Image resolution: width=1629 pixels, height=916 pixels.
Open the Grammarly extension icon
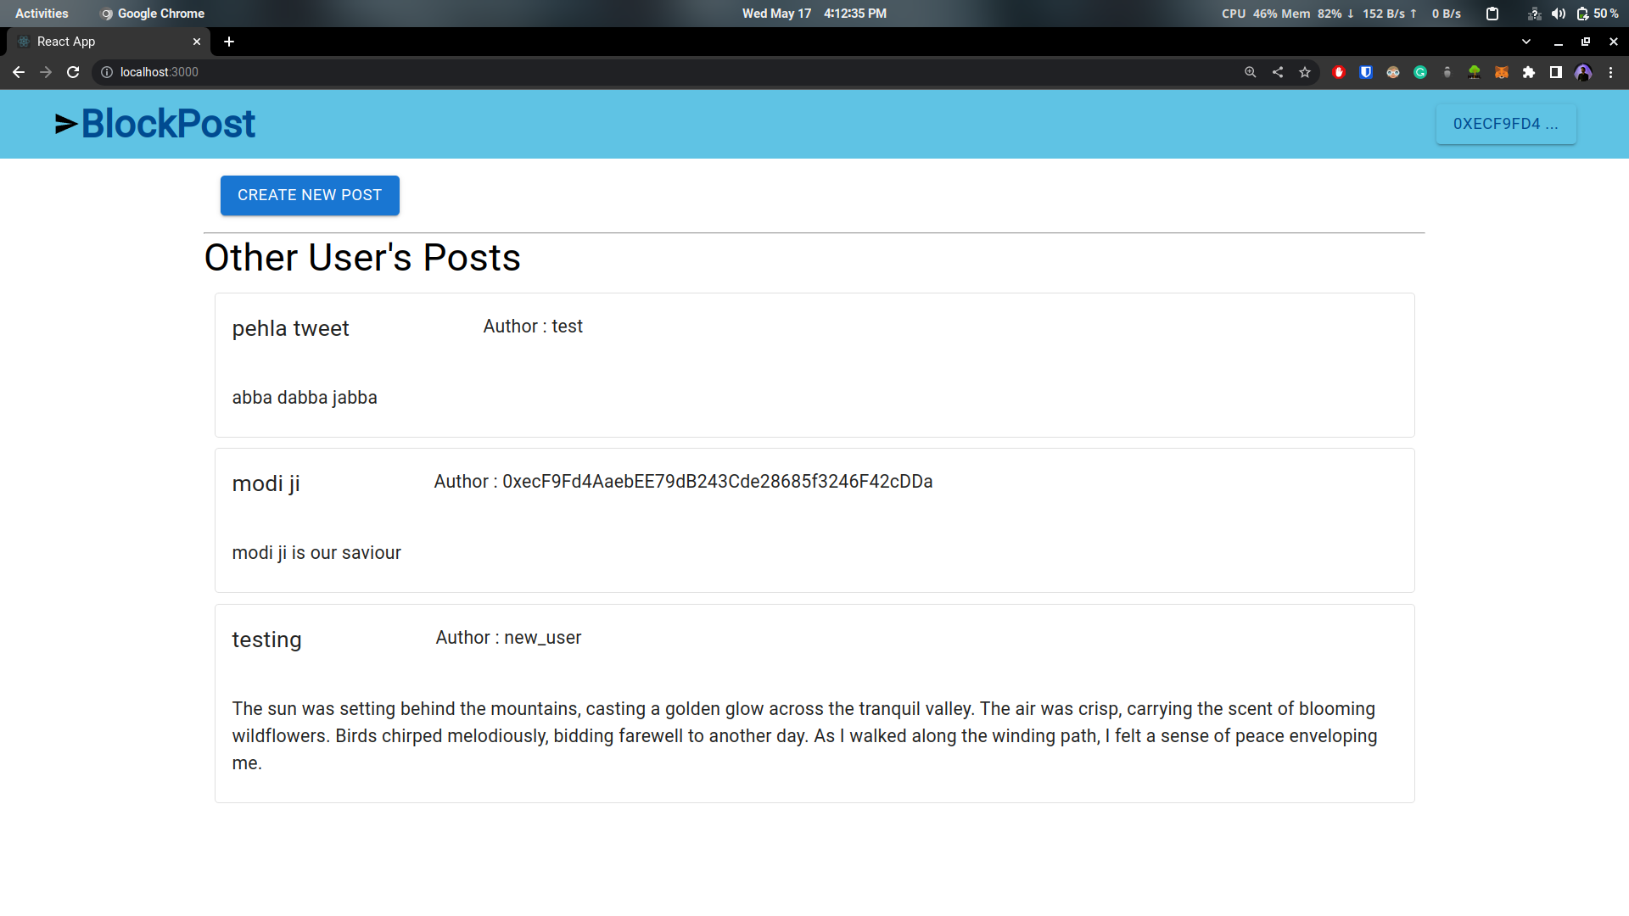[1419, 72]
